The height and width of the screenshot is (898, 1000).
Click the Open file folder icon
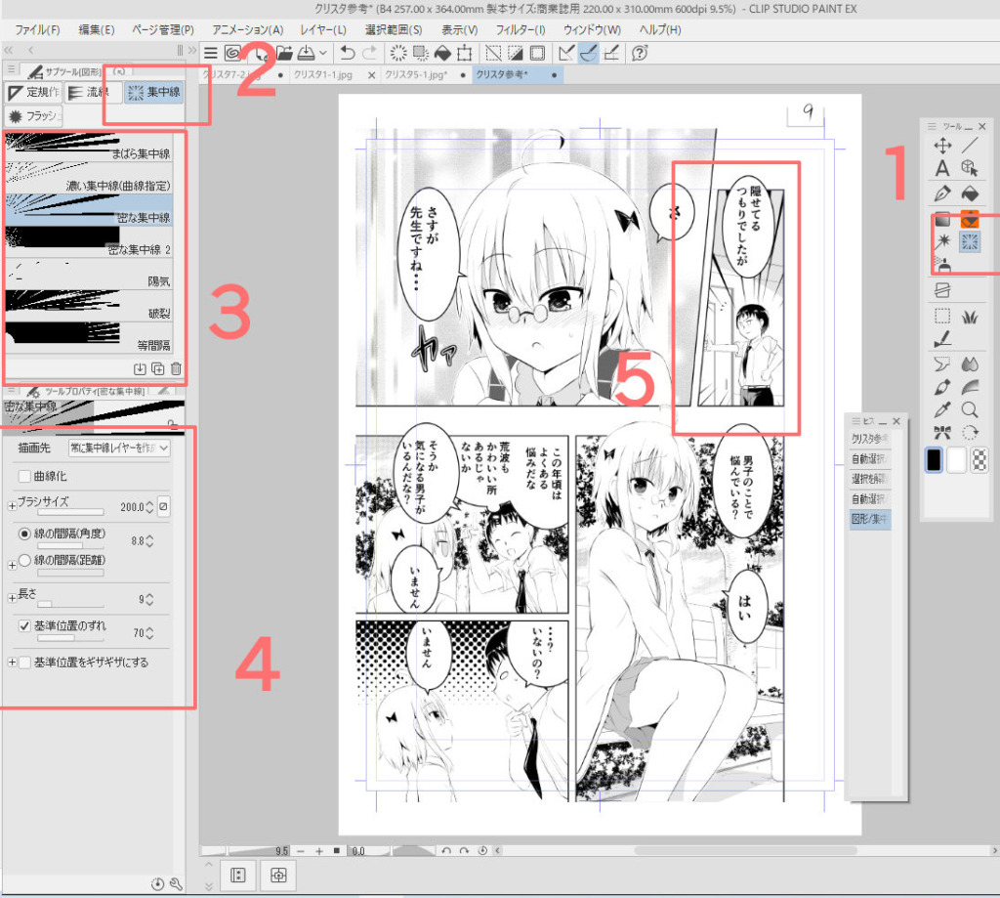point(284,53)
